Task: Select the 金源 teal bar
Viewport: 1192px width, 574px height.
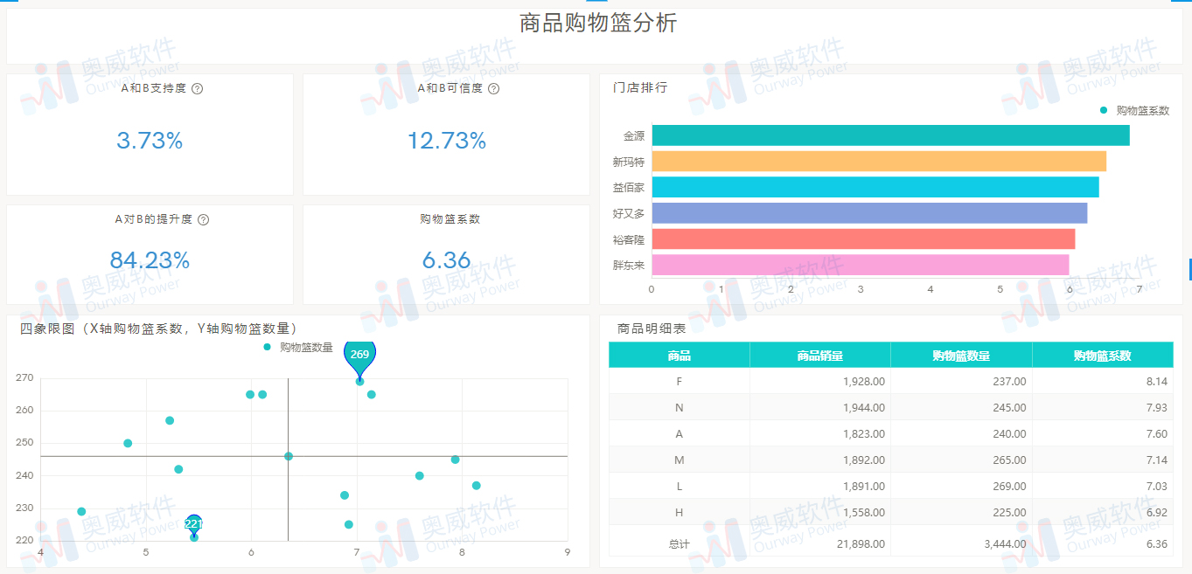Action: [890, 136]
